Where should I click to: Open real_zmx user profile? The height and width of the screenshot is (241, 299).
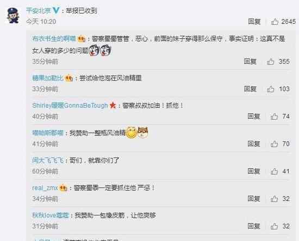click(x=45, y=188)
